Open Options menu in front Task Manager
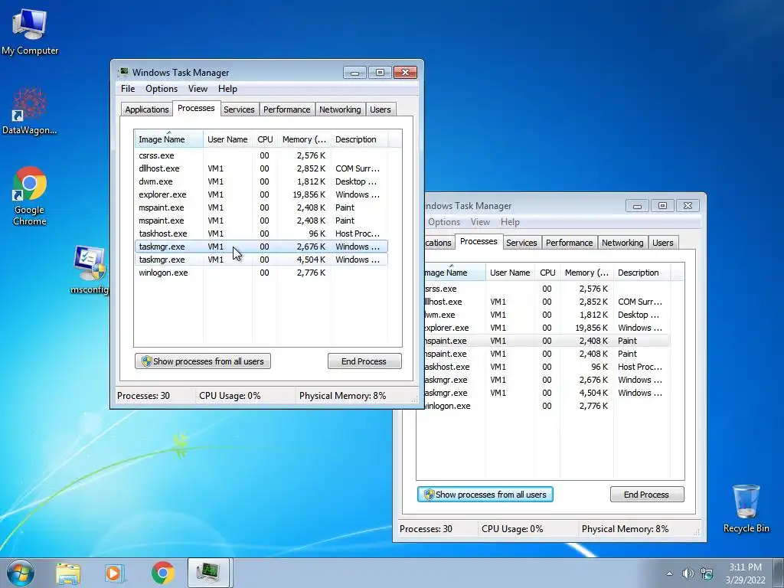Image resolution: width=784 pixels, height=588 pixels. [162, 89]
